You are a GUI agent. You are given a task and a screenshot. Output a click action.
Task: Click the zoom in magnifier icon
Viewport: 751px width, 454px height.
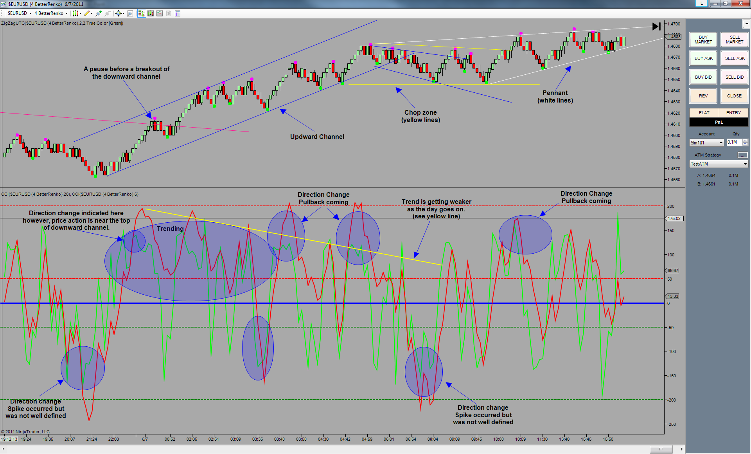99,13
